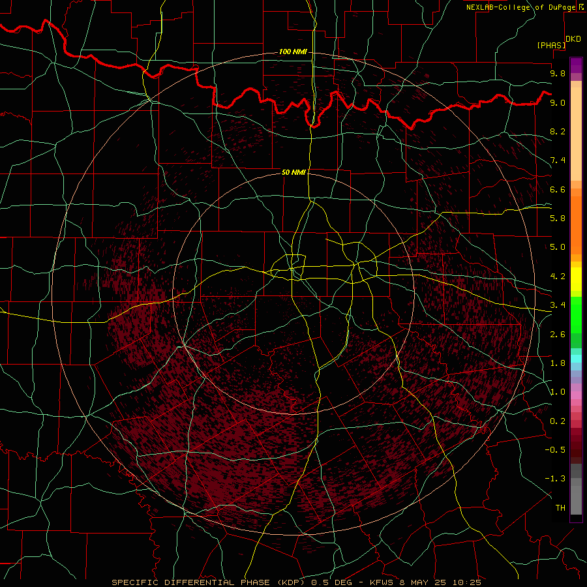Click the 8.2 scale value
587x587 pixels.
coord(558,131)
